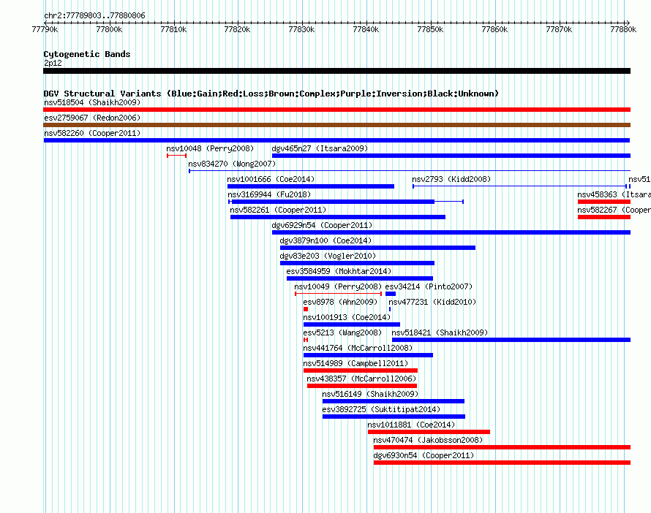This screenshot has height=513, width=651.
Task: Click the nsv438357 (McCarroll2006) label
Action: click(361, 379)
